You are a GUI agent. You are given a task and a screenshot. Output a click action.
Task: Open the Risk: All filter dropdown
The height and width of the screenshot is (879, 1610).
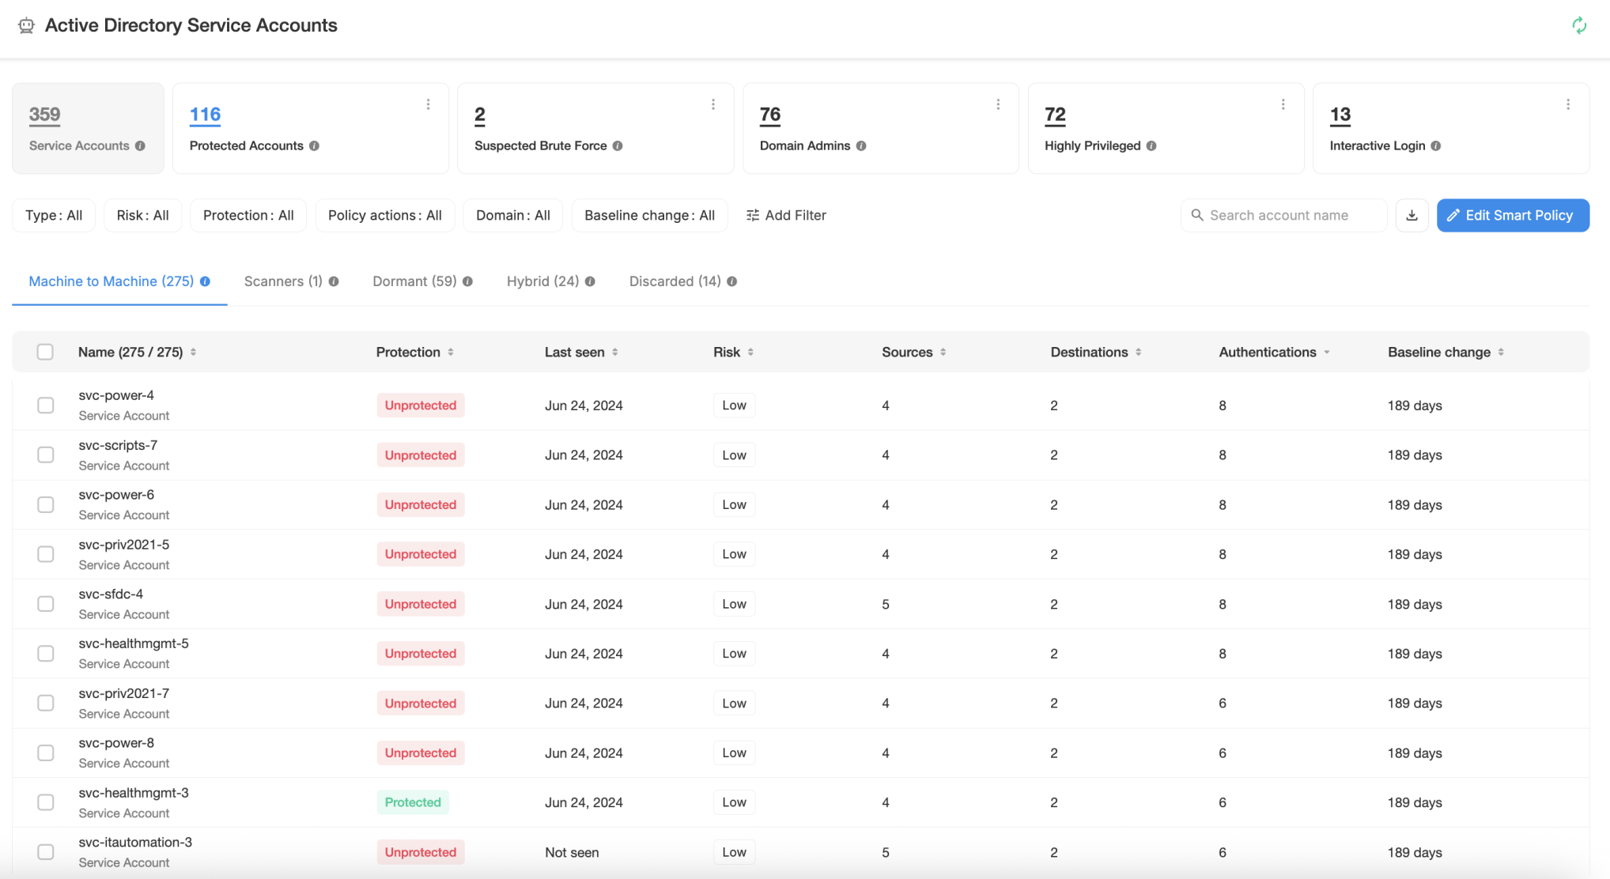pyautogui.click(x=142, y=215)
